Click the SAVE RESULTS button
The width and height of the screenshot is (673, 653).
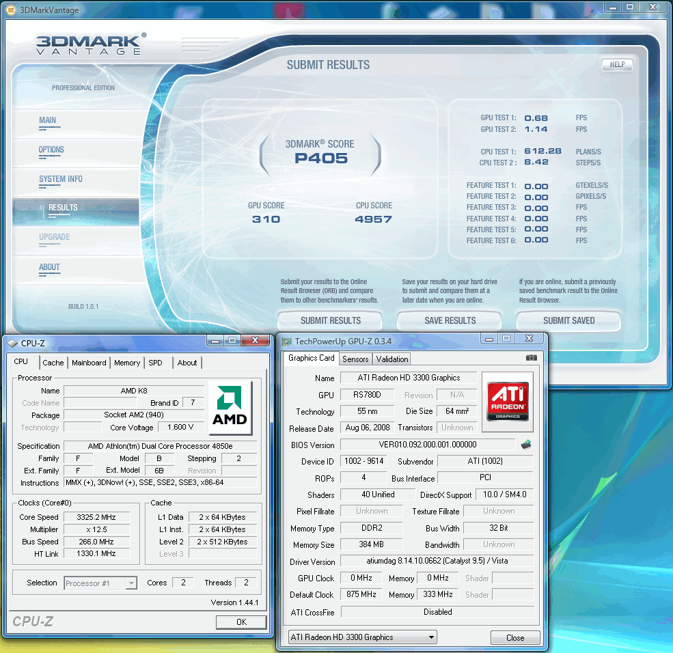pyautogui.click(x=450, y=320)
